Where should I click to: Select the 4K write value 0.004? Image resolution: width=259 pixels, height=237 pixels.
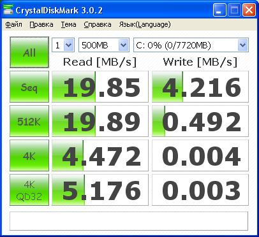[x=200, y=155]
